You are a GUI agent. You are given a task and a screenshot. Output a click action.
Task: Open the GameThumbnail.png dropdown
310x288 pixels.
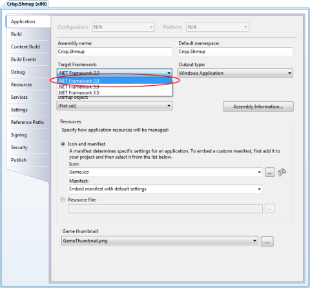160,241
